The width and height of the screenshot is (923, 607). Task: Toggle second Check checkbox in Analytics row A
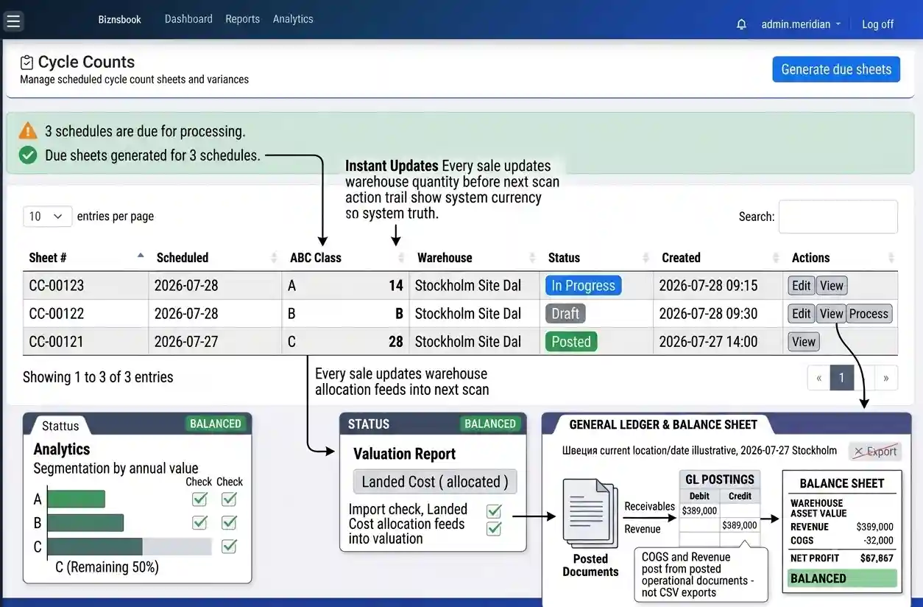pyautogui.click(x=229, y=499)
